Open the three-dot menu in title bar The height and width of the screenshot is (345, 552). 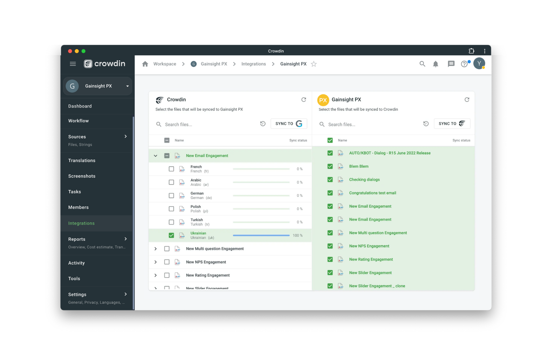485,51
